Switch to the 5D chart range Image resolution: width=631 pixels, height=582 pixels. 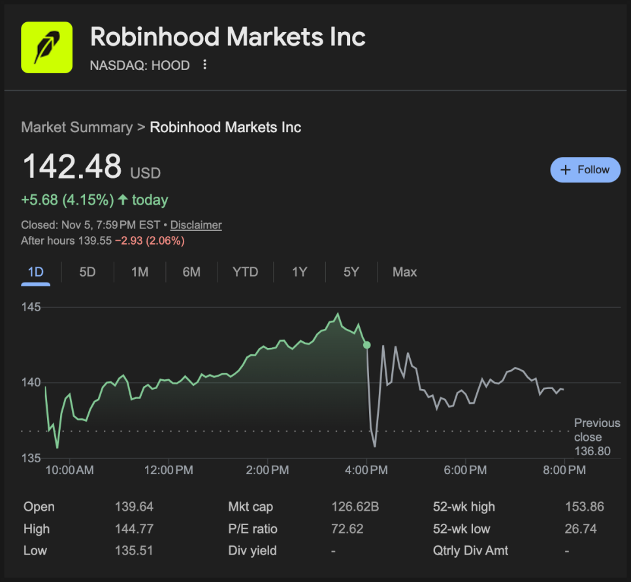point(87,272)
